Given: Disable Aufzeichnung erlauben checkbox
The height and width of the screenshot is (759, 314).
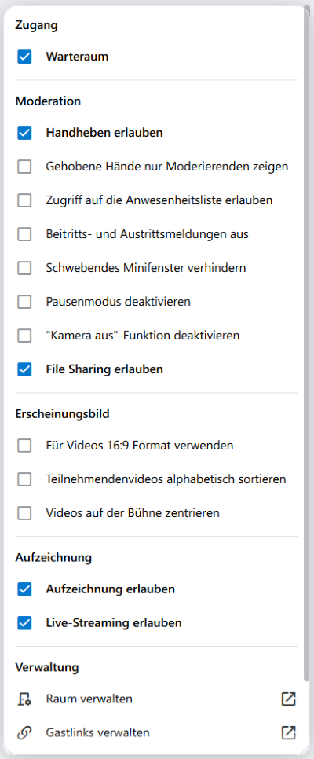Looking at the screenshot, I should click(x=24, y=589).
